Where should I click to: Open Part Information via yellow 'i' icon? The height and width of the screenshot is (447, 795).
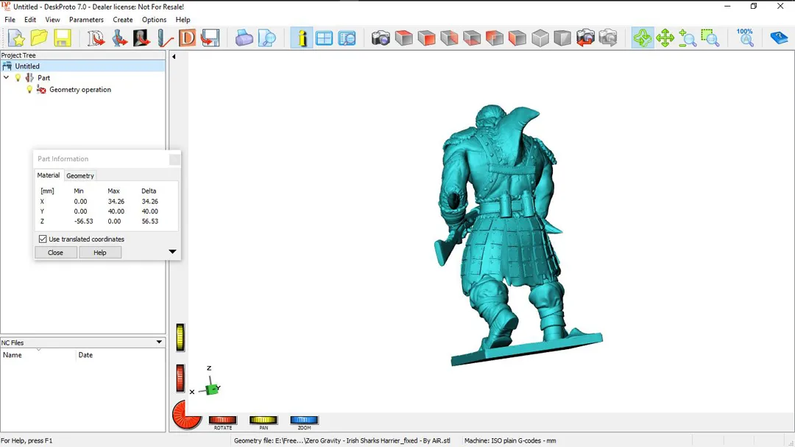302,38
